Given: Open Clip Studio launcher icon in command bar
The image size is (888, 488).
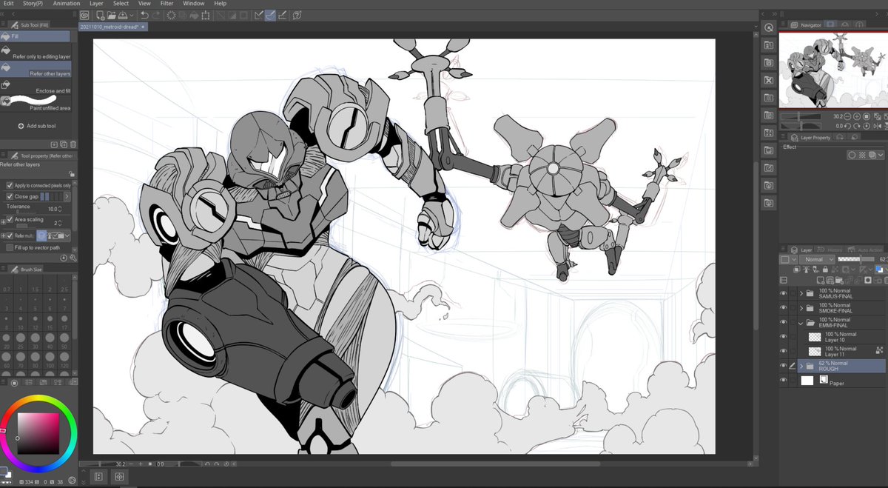Looking at the screenshot, I should (x=84, y=15).
